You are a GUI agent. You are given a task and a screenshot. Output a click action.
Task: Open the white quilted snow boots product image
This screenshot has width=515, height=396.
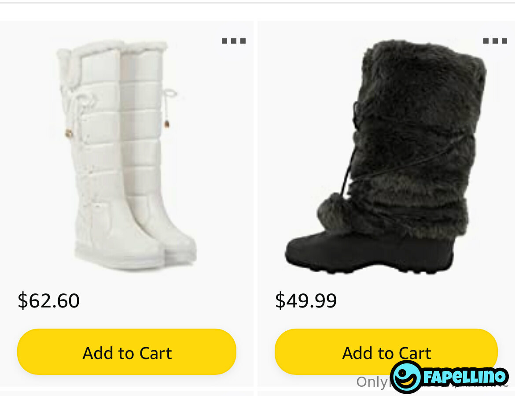(x=127, y=155)
